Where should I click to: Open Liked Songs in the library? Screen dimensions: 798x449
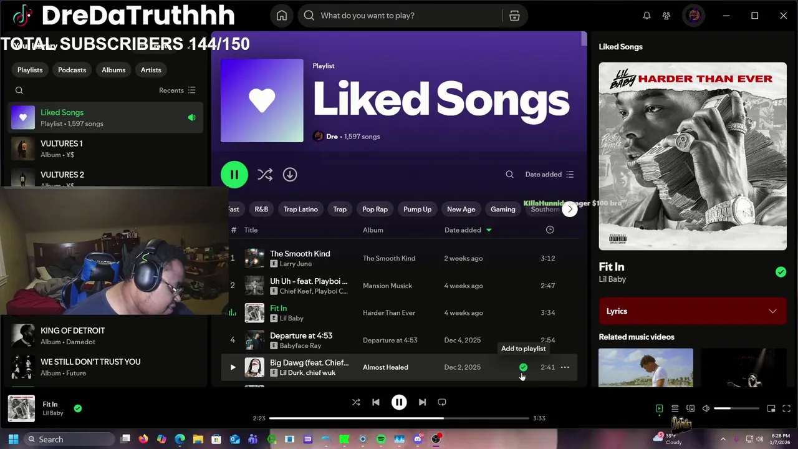pyautogui.click(x=106, y=117)
